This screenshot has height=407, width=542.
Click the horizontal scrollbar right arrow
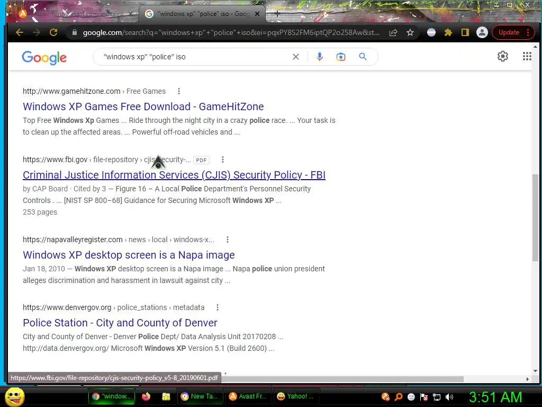click(528, 379)
